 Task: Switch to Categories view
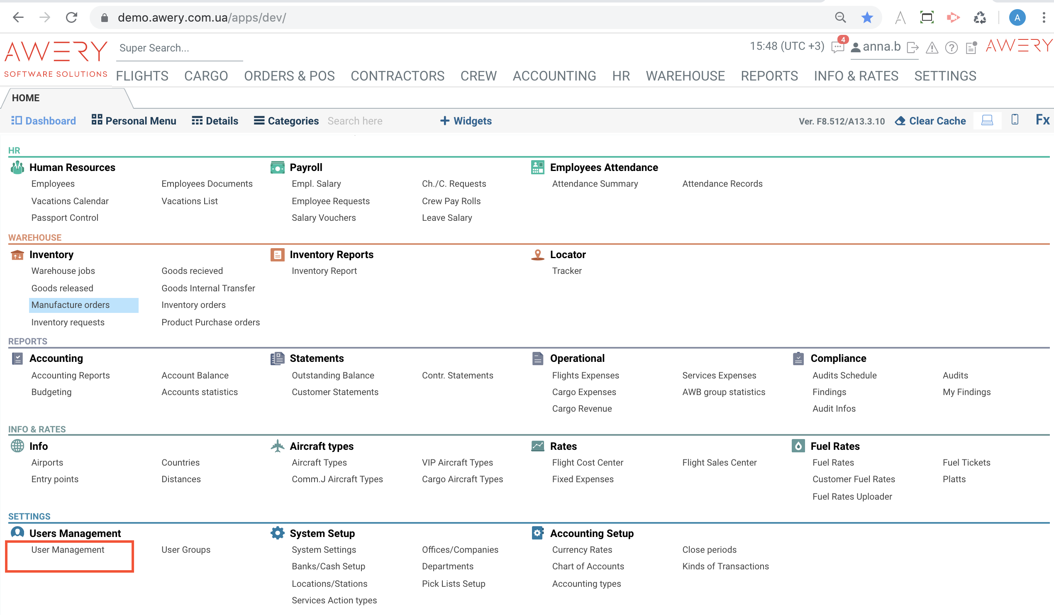[x=286, y=121]
